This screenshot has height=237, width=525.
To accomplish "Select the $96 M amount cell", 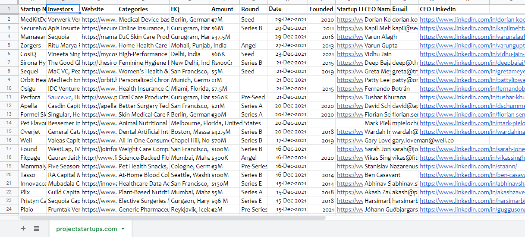I will pos(225,201).
